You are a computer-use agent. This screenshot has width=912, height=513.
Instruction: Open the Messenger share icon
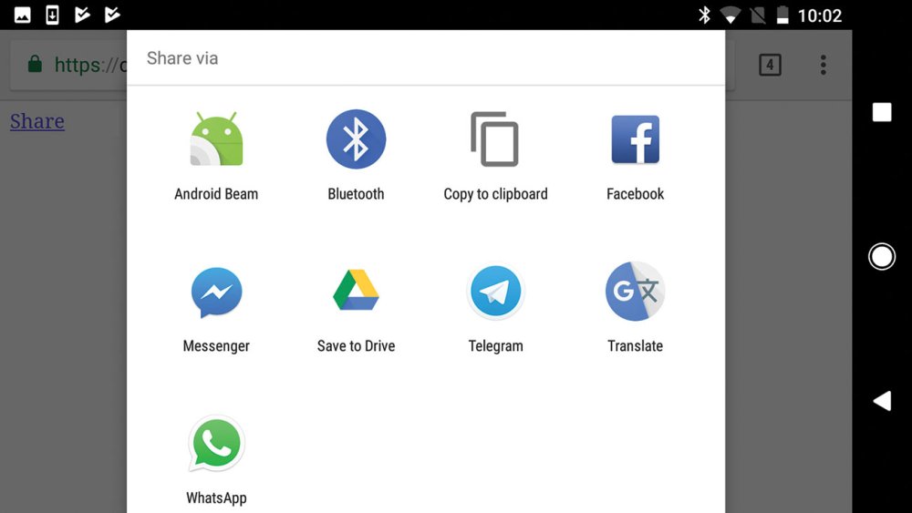(216, 292)
